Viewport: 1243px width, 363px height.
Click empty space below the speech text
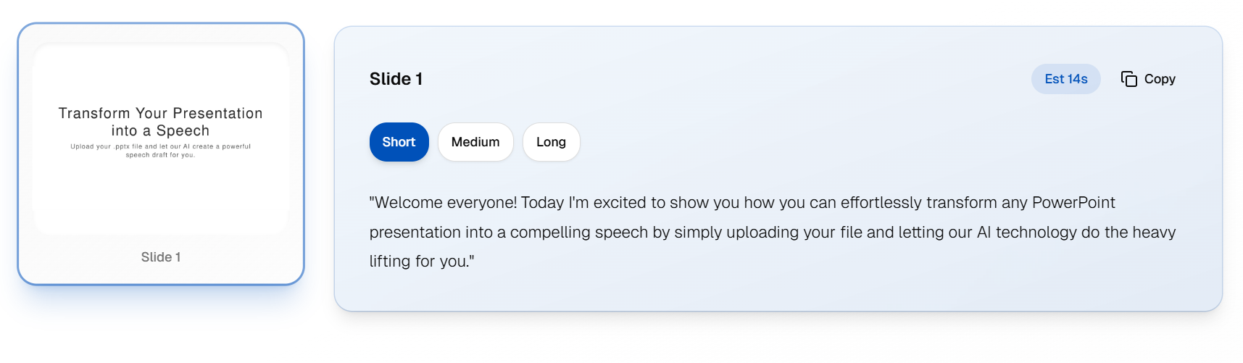coord(776,292)
